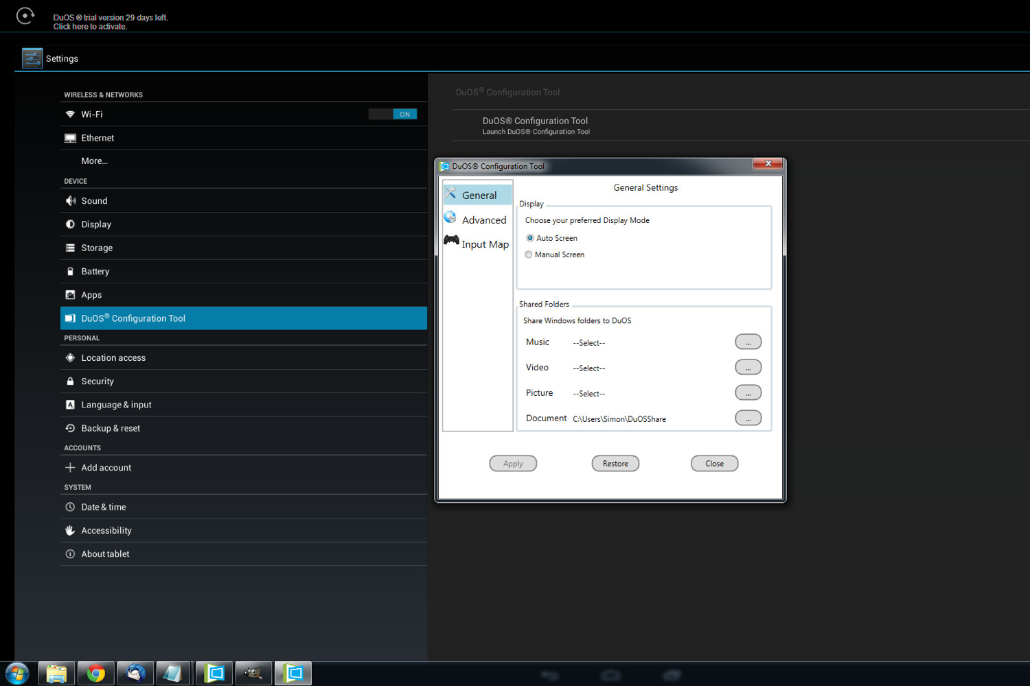Open Ethernet settings via monitor icon
This screenshot has width=1030, height=686.
[70, 138]
